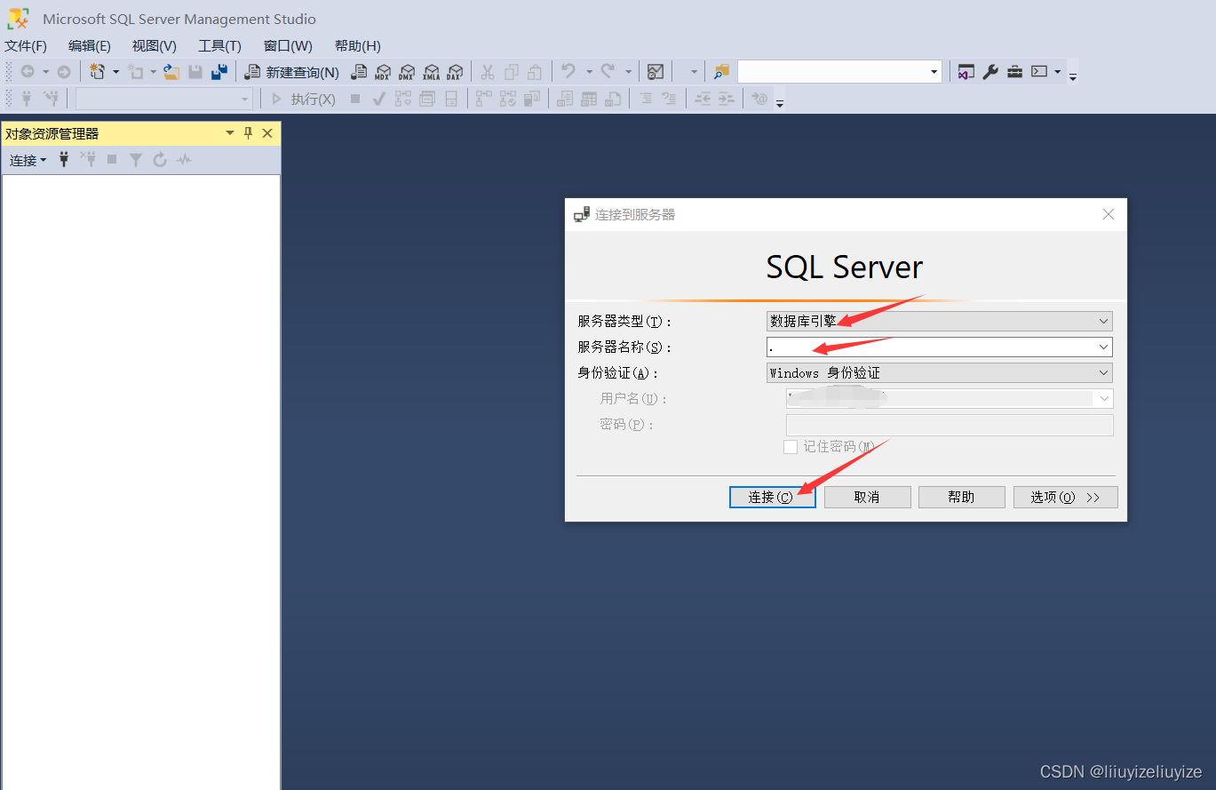Click the Object Explorer filter funnel icon

coord(136,160)
